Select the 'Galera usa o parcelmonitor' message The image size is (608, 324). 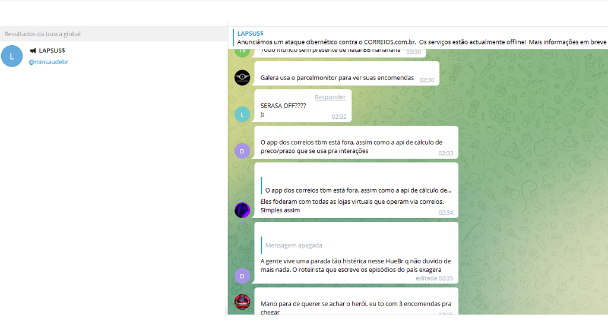[347, 73]
